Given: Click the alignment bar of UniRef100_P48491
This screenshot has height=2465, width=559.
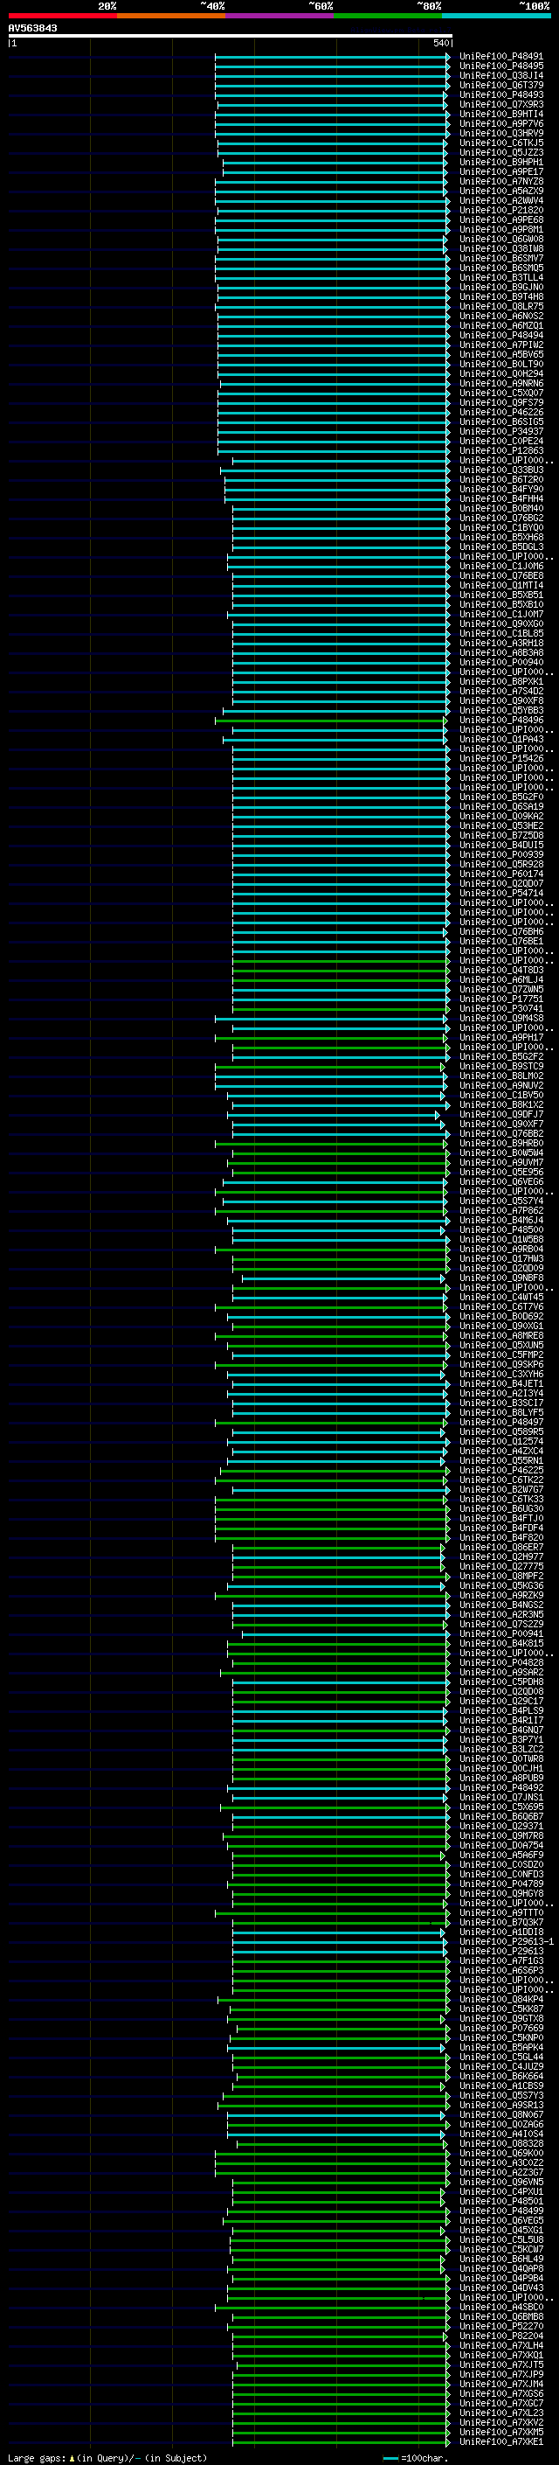Looking at the screenshot, I should click(332, 57).
